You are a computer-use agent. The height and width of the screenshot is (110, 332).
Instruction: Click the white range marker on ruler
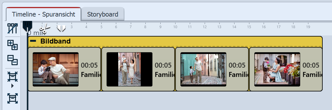click(61, 28)
